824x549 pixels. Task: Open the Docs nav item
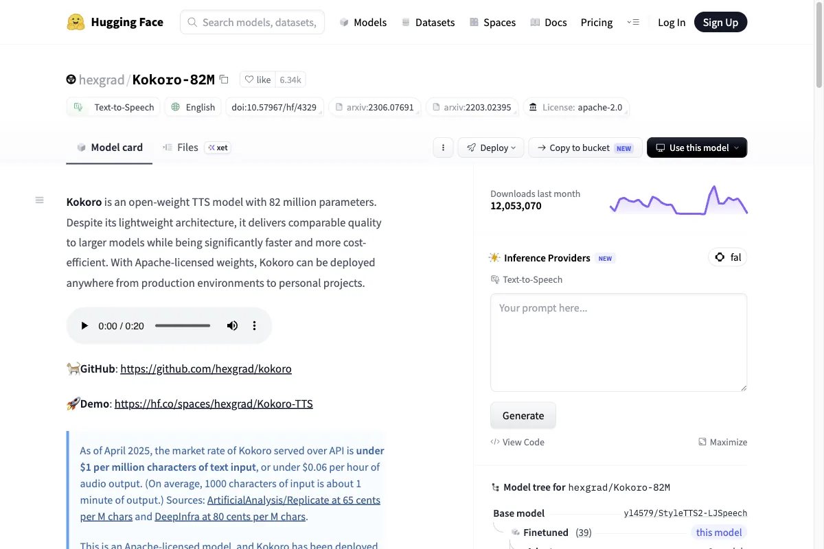pos(548,22)
